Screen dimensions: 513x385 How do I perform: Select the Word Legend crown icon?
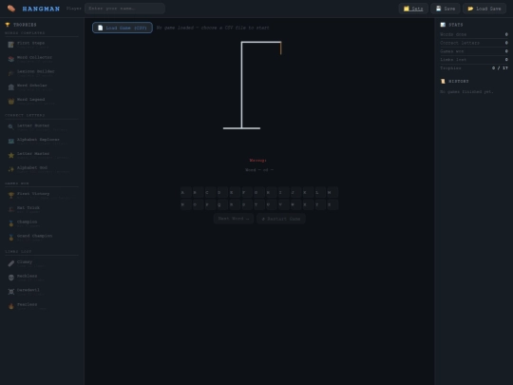pyautogui.click(x=11, y=101)
